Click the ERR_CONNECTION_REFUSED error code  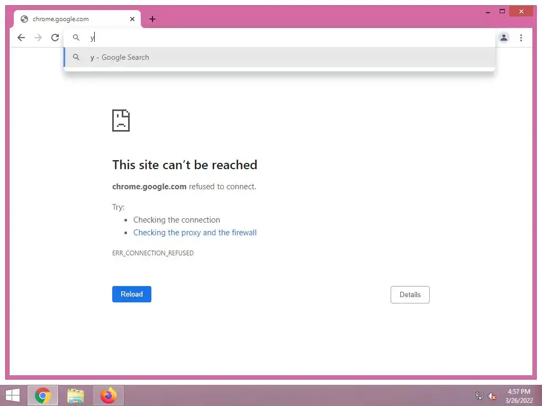click(153, 253)
